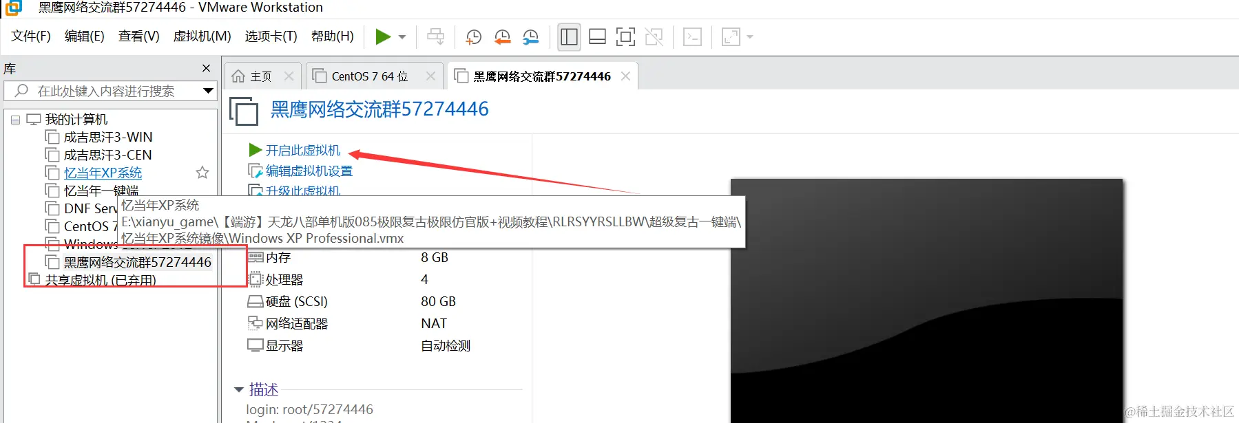The height and width of the screenshot is (423, 1239).
Task: Take a snapshot of this virtual machine
Action: pyautogui.click(x=474, y=36)
